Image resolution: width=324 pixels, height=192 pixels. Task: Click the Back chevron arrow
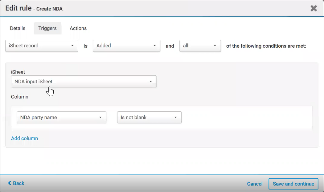[x=10, y=183]
